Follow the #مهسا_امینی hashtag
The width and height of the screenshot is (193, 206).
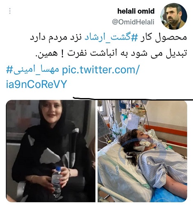[x=32, y=69]
